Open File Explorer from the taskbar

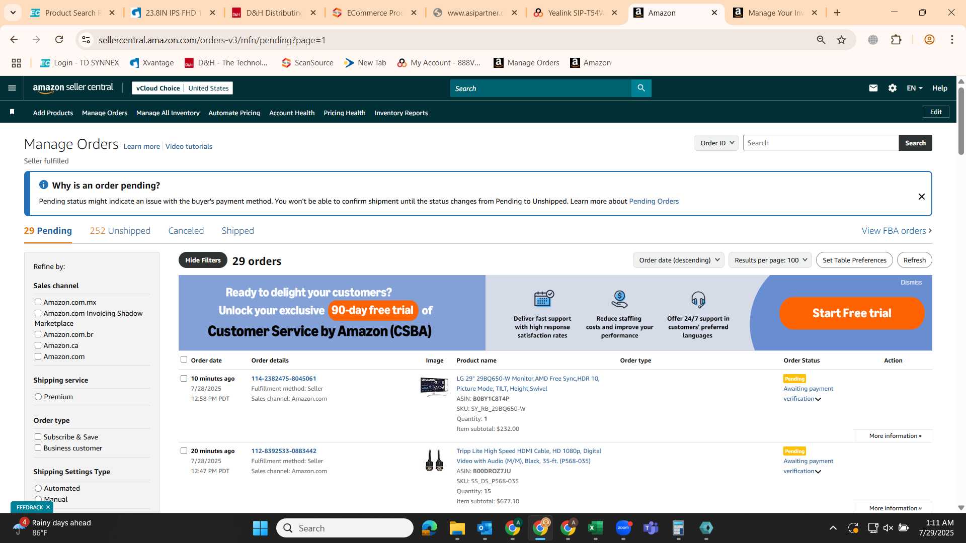[x=457, y=528]
